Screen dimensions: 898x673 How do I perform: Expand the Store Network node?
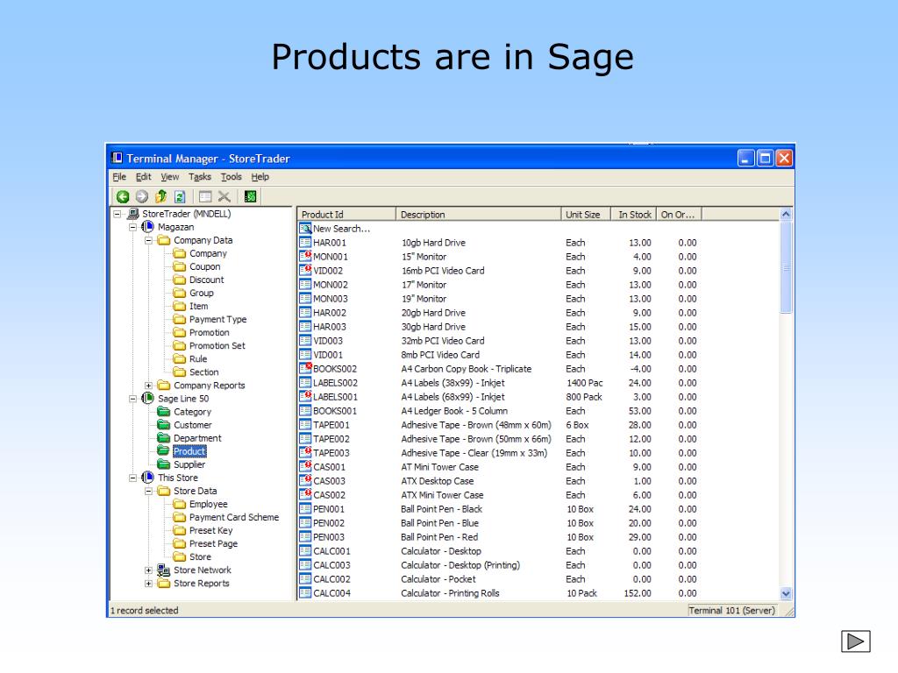[x=148, y=570]
